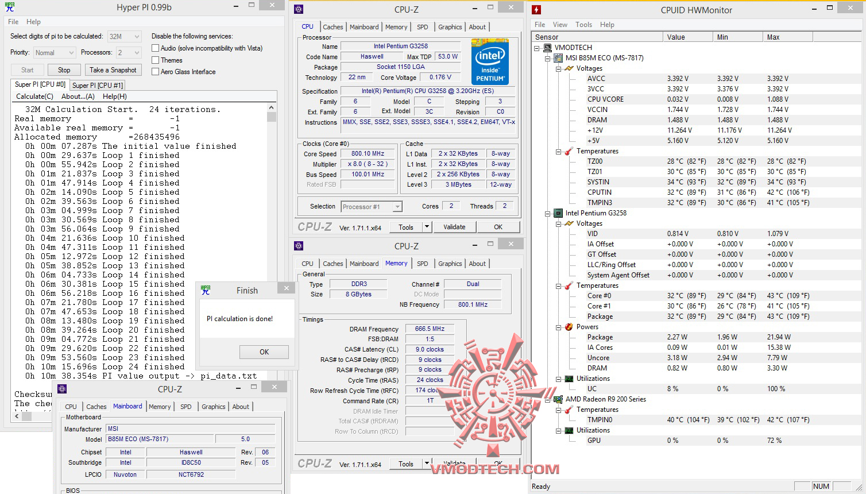Collapse Temperatures node under MSI B85M ECO
This screenshot has width=866, height=494.
pos(558,151)
